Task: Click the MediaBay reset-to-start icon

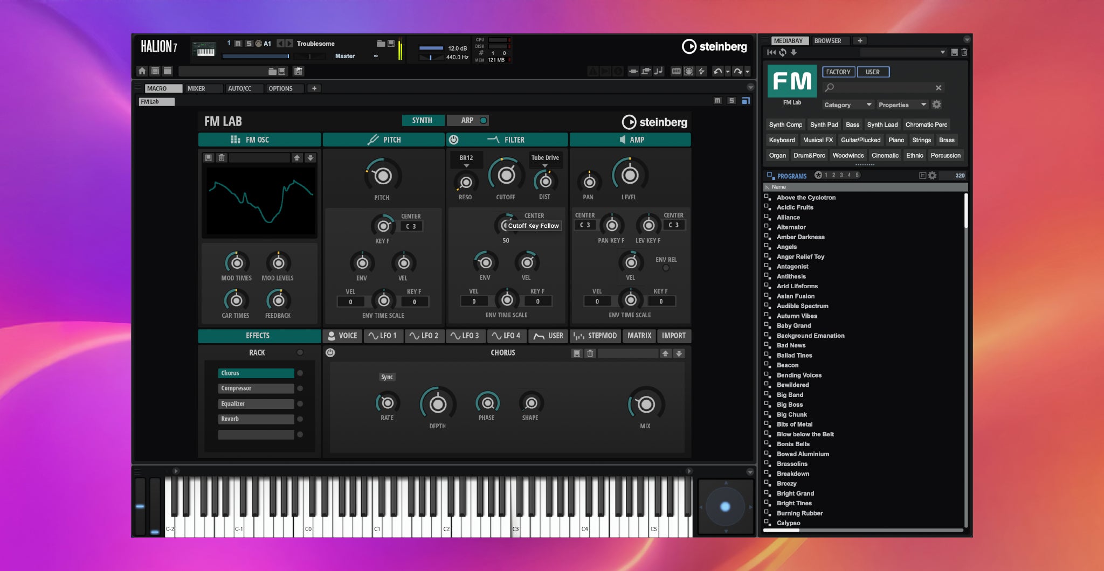Action: [771, 52]
